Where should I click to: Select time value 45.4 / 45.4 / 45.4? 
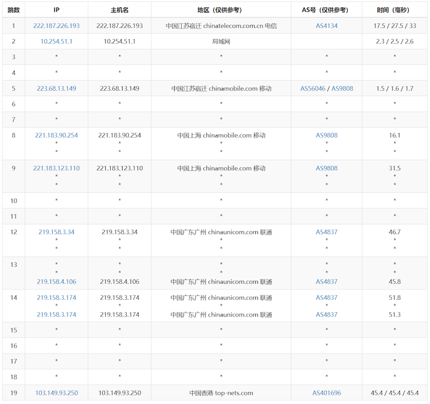click(x=395, y=393)
